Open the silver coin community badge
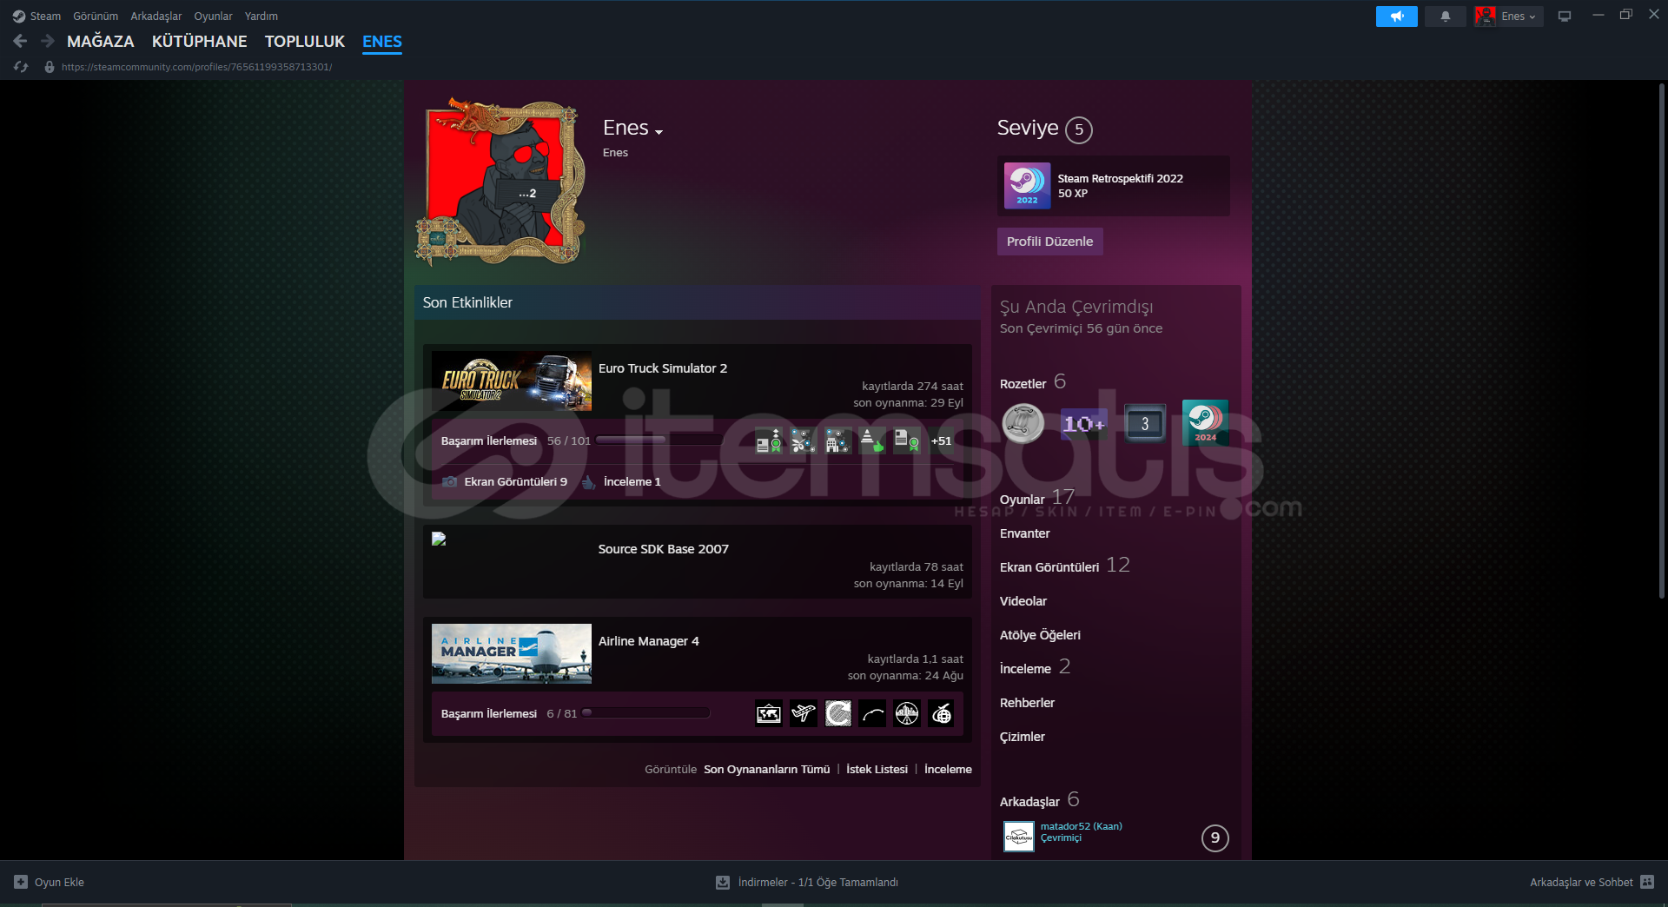This screenshot has height=907, width=1668. click(x=1023, y=424)
